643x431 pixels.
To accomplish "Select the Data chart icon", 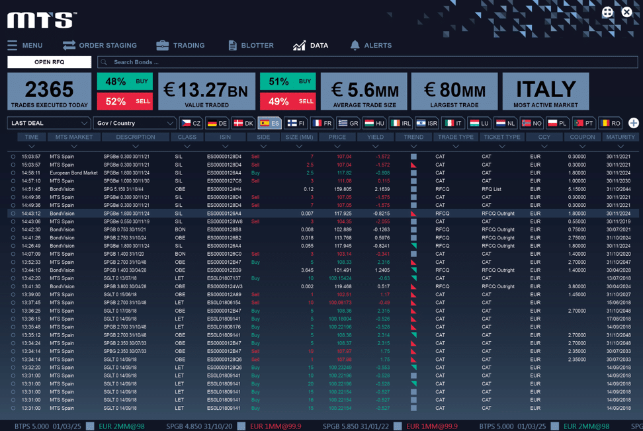I will (299, 45).
